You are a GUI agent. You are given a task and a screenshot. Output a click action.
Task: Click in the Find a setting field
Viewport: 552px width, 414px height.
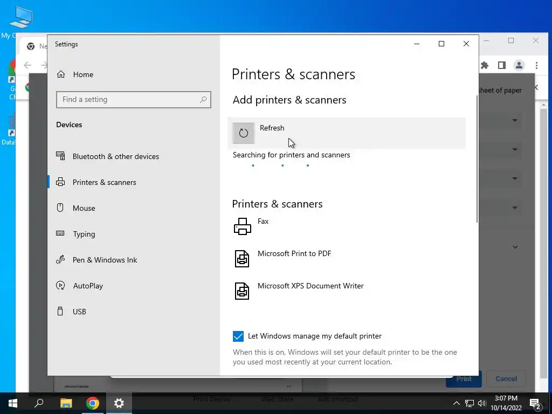[134, 100]
